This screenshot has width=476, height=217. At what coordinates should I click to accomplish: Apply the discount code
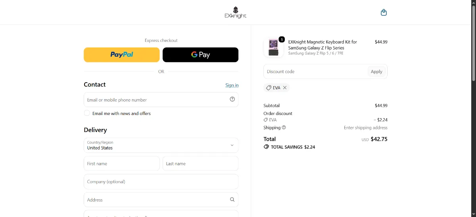[376, 72]
